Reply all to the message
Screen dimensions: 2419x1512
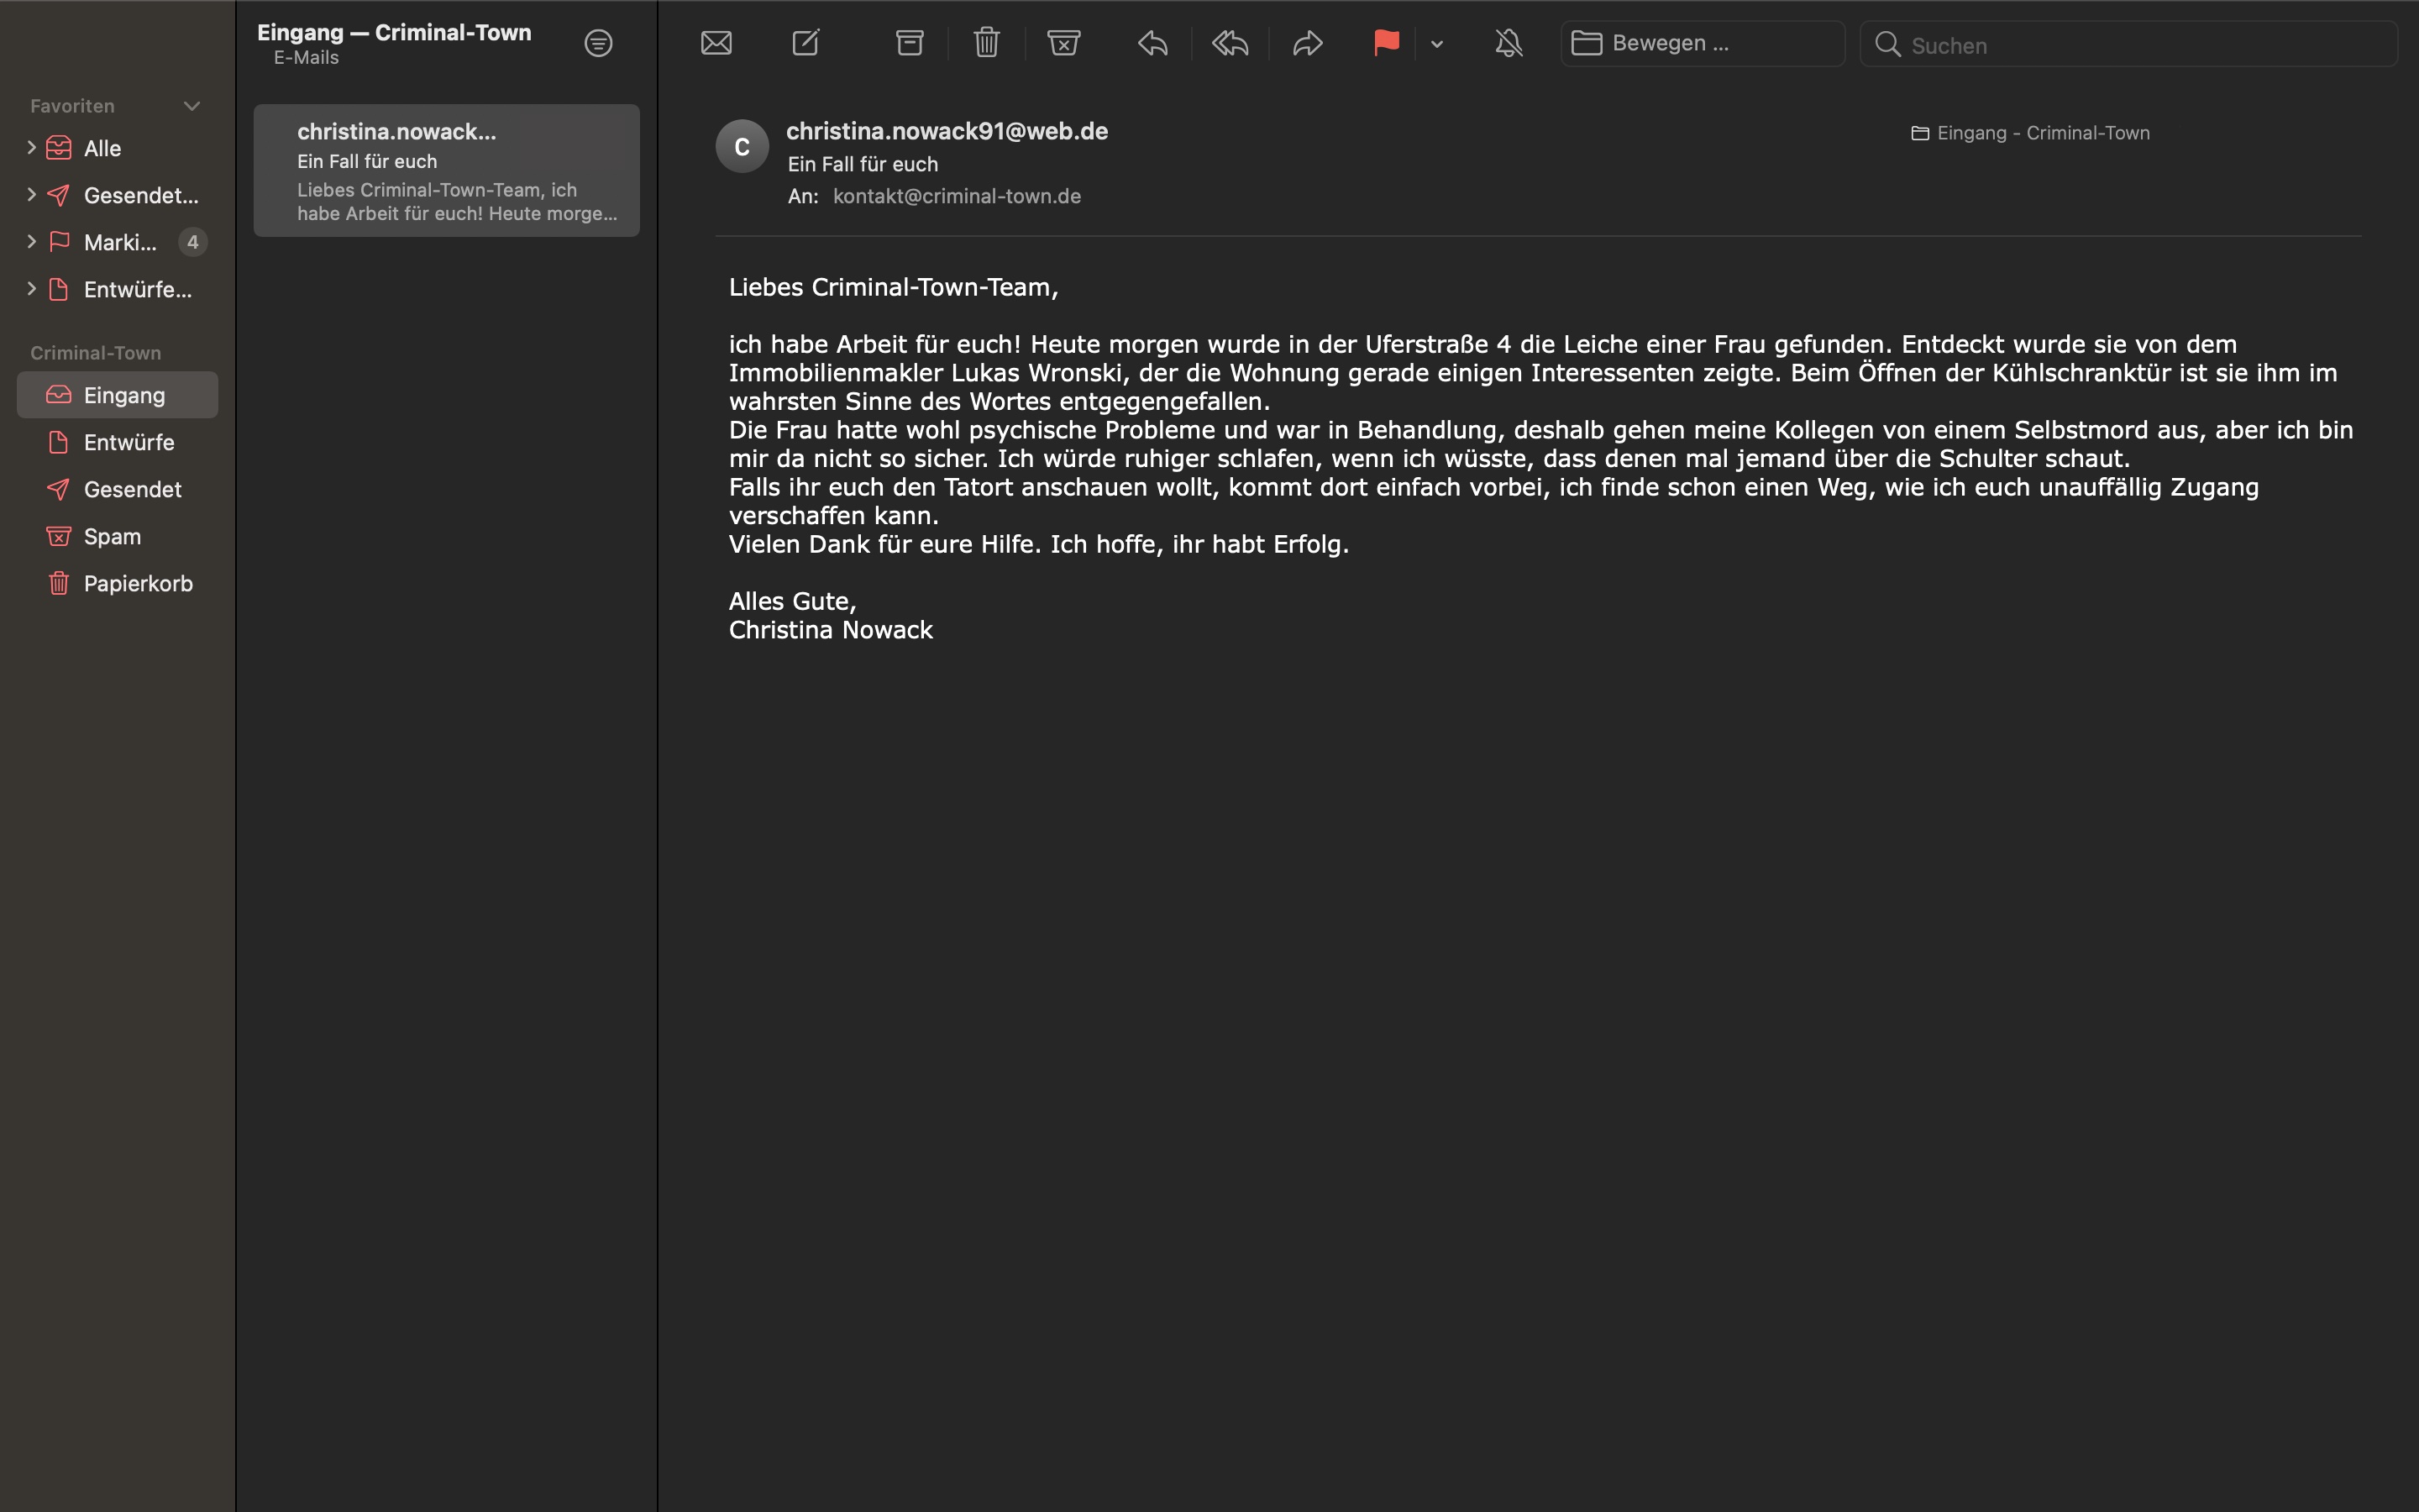coord(1230,43)
